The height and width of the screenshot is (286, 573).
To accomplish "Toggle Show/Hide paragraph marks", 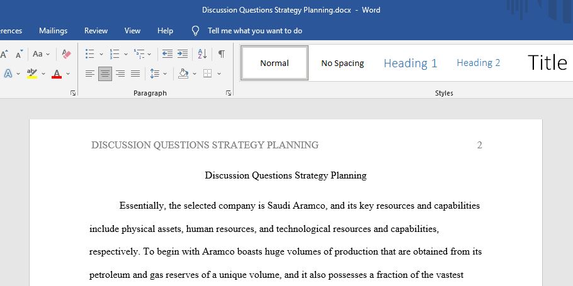I will [222, 54].
